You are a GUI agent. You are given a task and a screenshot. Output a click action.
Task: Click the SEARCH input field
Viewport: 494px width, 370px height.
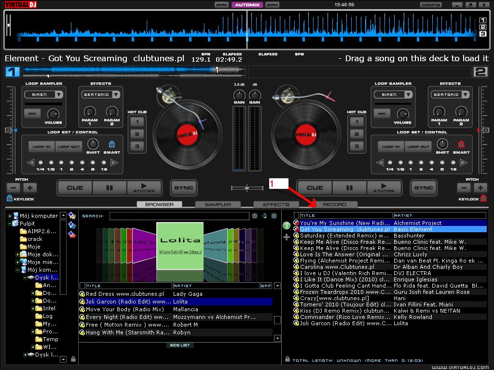[x=179, y=216]
